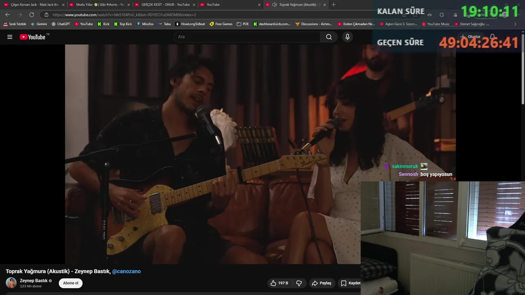
Task: Go back with the browser back arrow
Action: [x=7, y=14]
